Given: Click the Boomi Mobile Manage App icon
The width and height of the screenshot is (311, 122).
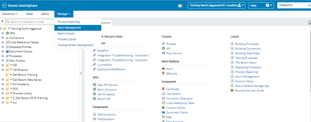Looking at the screenshot, I should click(x=232, y=86).
